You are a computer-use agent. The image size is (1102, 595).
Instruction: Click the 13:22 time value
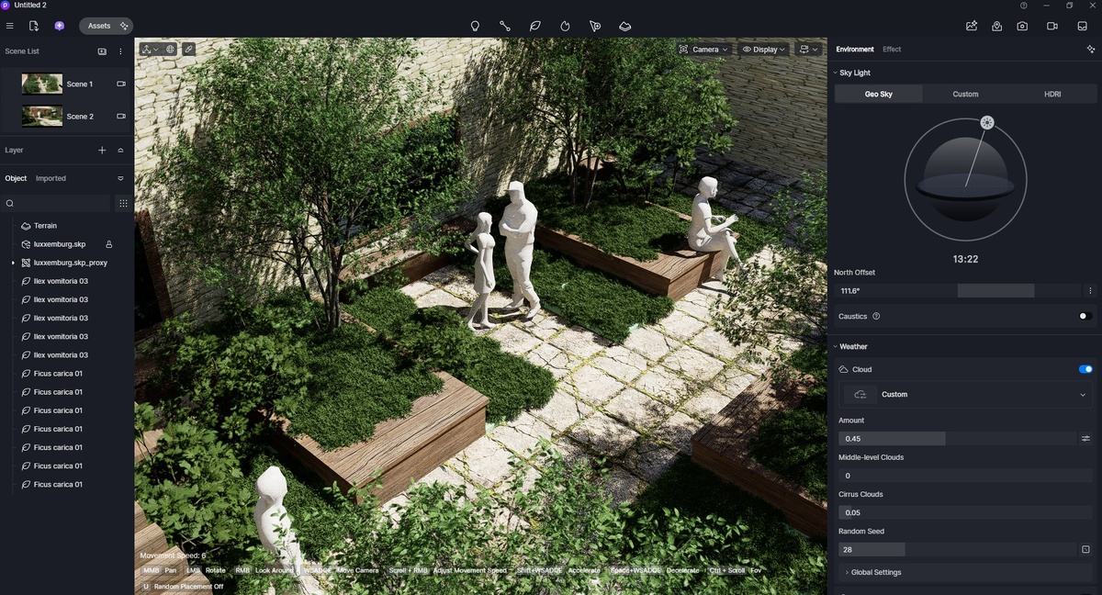[965, 260]
